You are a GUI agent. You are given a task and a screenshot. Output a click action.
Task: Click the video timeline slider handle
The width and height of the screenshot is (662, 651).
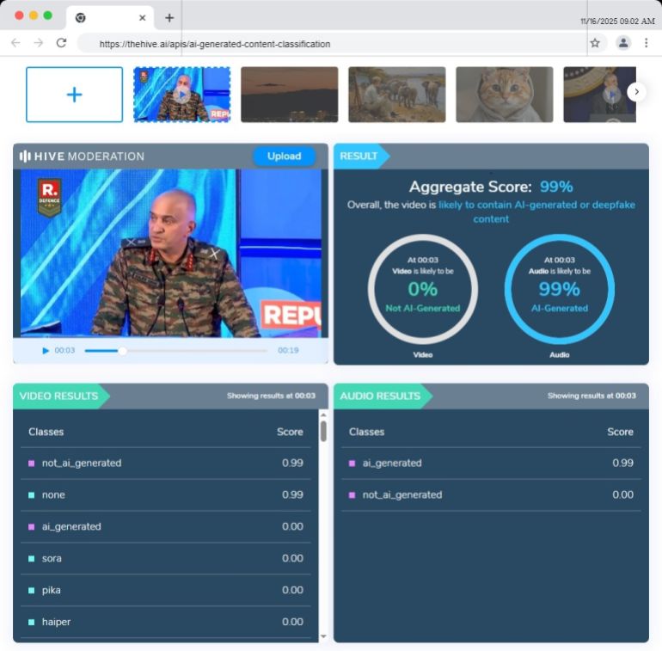(x=122, y=350)
